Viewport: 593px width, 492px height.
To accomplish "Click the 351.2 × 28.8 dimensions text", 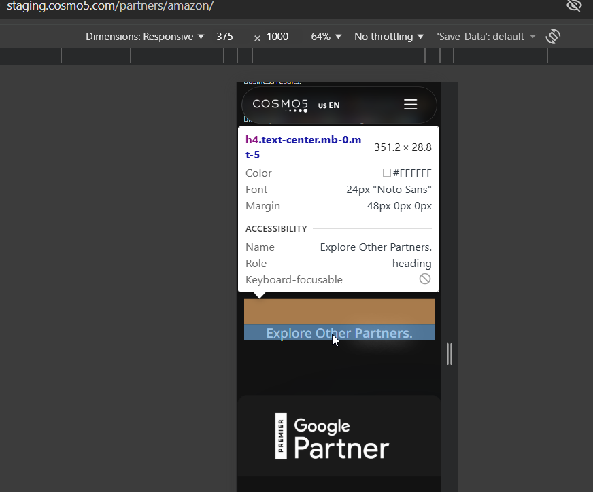I will pos(403,147).
